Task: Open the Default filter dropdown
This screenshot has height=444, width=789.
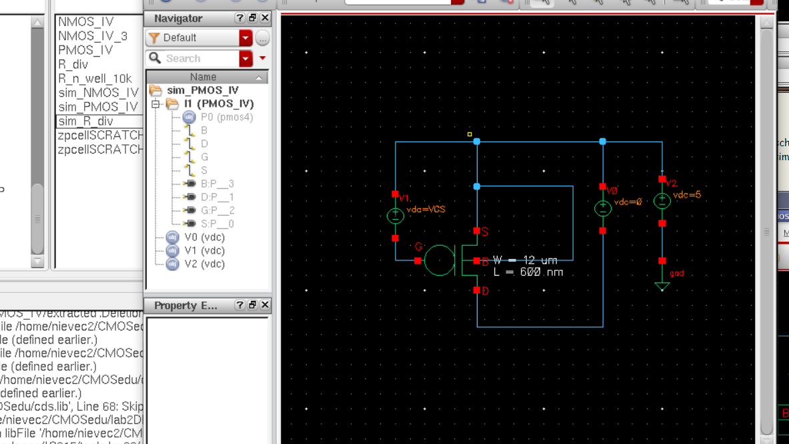Action: pos(245,38)
